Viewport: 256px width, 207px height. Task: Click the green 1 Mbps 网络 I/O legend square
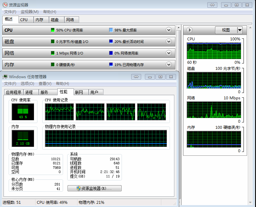point(52,53)
